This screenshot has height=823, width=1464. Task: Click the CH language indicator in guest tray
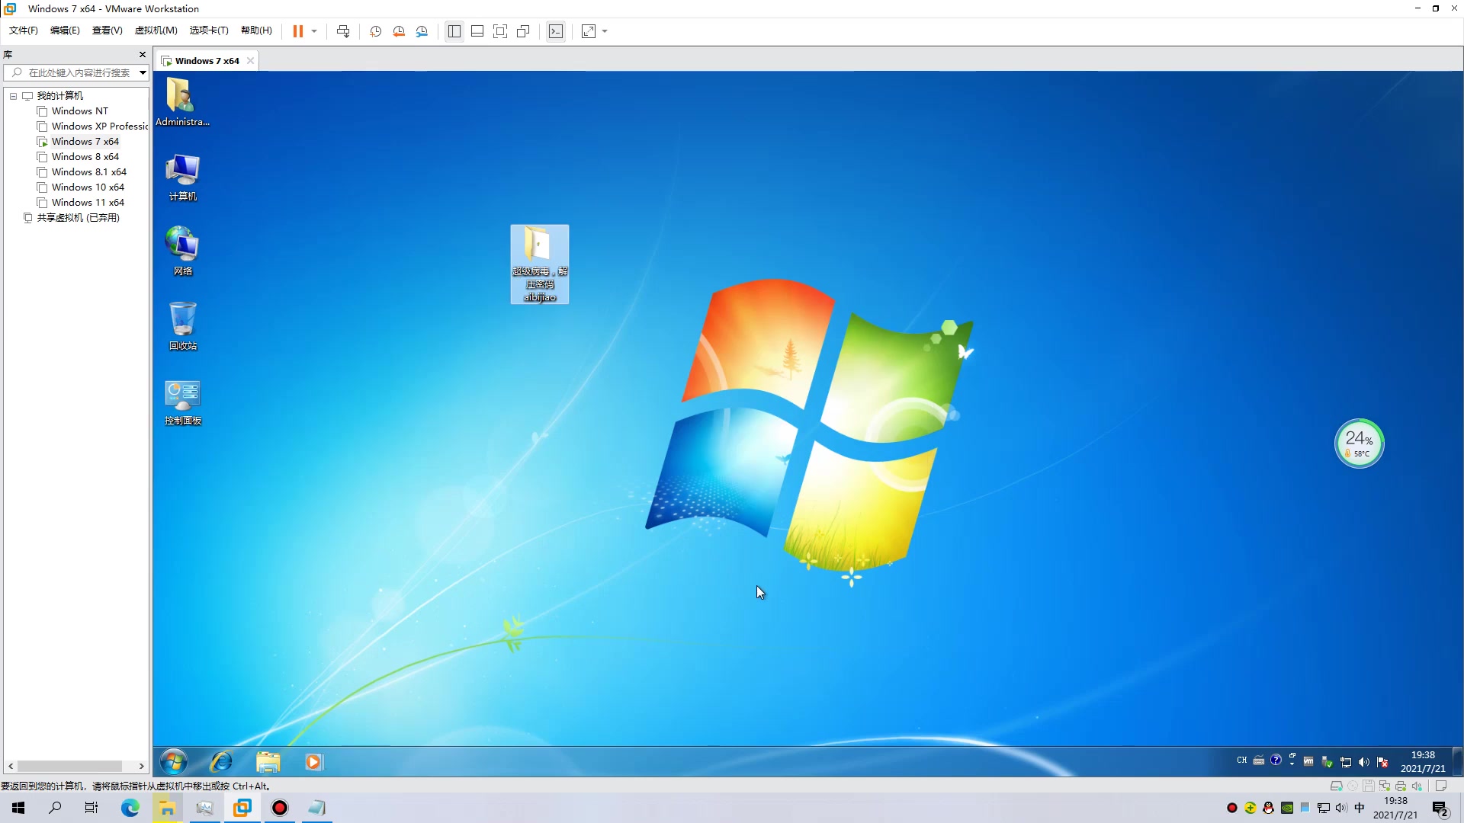(1241, 761)
